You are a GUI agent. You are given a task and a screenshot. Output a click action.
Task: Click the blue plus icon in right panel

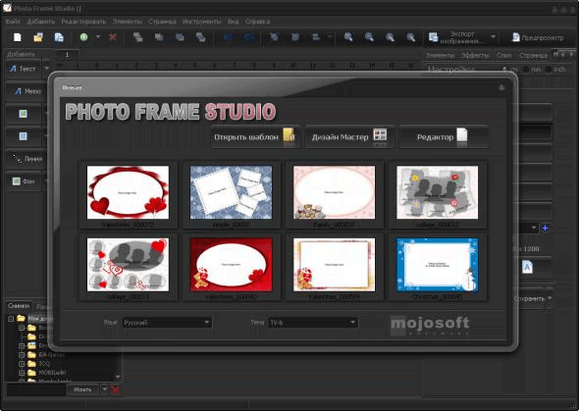tap(545, 228)
